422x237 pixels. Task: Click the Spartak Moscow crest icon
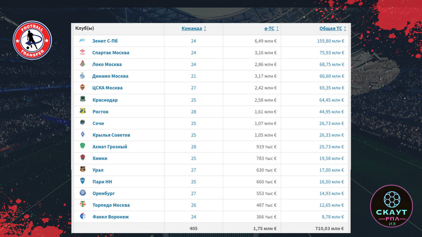82,52
